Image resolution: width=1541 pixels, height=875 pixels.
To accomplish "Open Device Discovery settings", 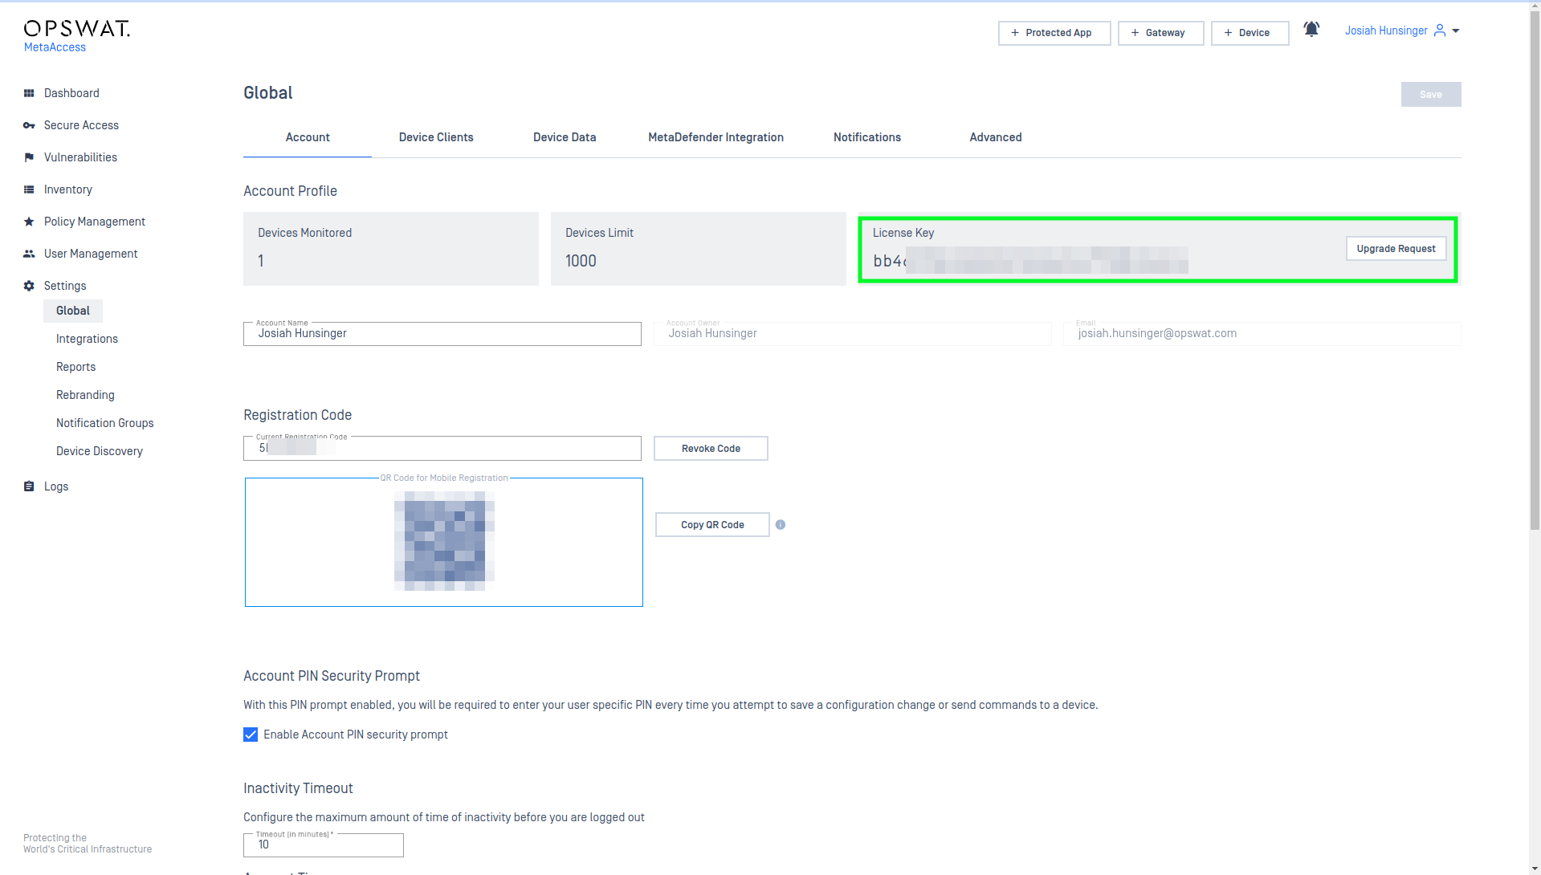I will [100, 451].
